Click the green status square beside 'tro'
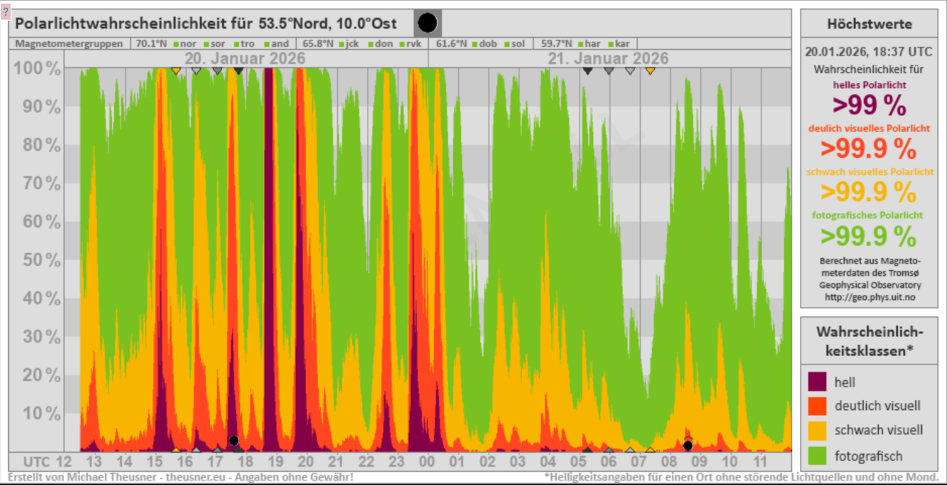The width and height of the screenshot is (947, 485). (x=237, y=44)
